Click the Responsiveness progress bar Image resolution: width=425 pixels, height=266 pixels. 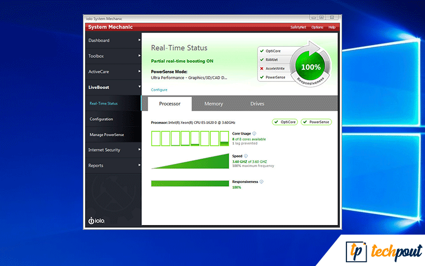[190, 184]
